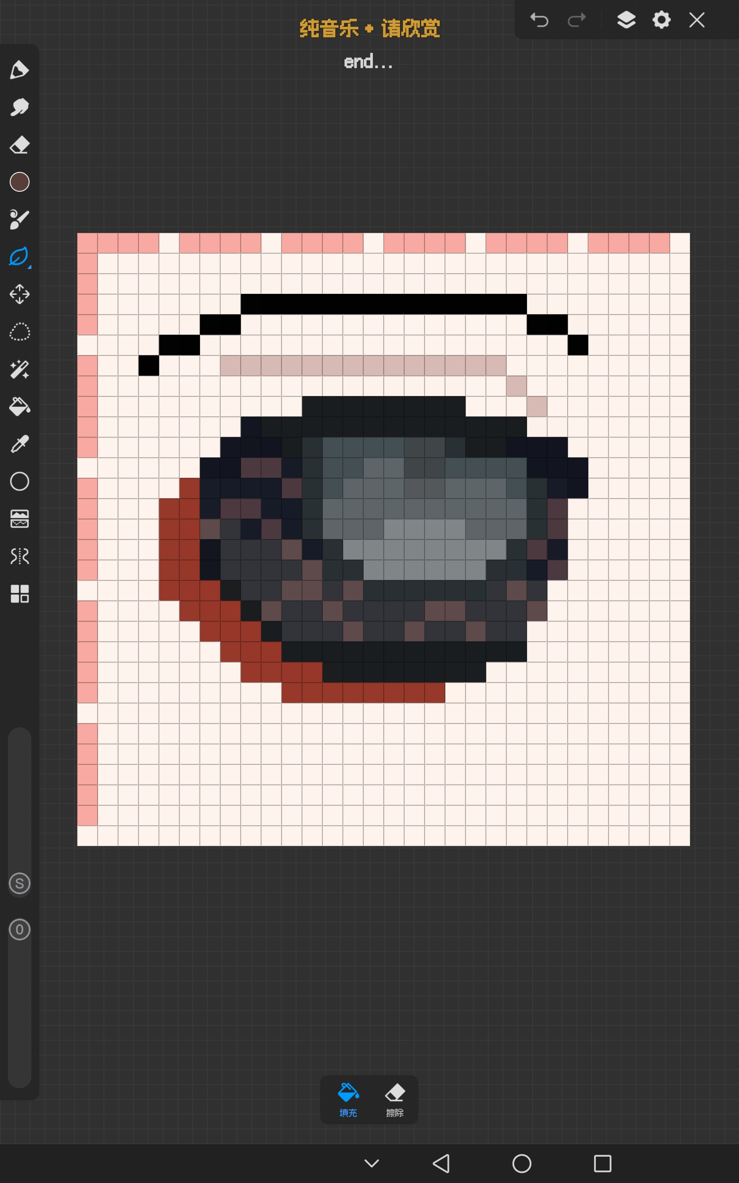Select the move tool with arrows

click(19, 294)
